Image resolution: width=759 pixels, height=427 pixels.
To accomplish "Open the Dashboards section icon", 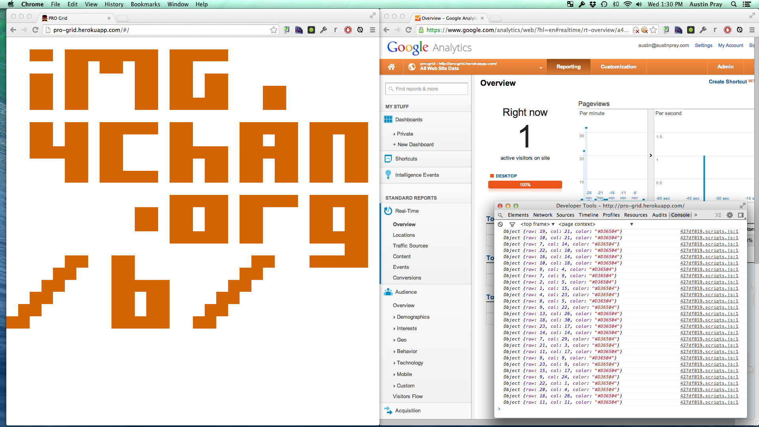I will [388, 119].
